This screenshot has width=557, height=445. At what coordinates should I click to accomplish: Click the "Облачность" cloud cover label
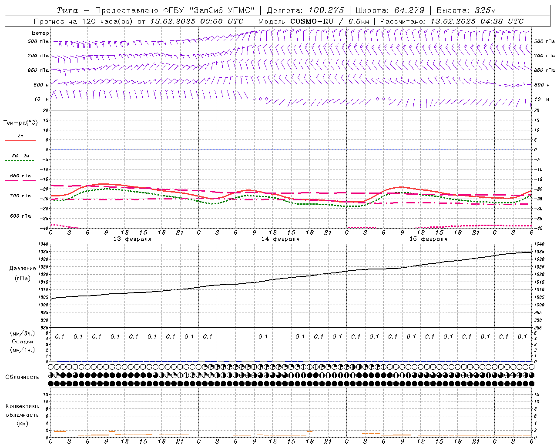[22, 377]
